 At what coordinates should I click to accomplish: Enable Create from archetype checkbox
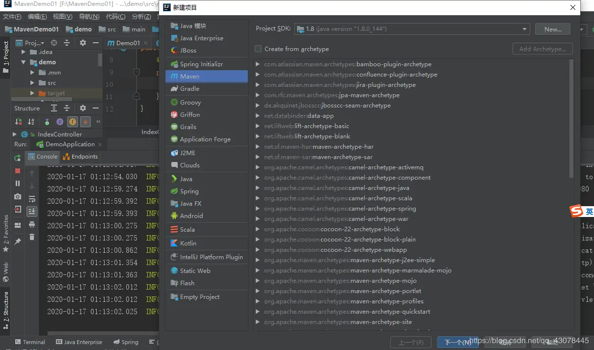pos(258,49)
